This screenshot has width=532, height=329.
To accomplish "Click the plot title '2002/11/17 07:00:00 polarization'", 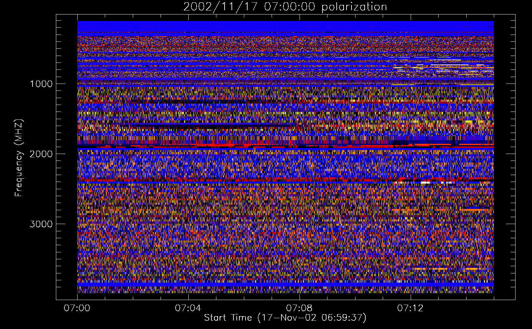I will 285,7.
